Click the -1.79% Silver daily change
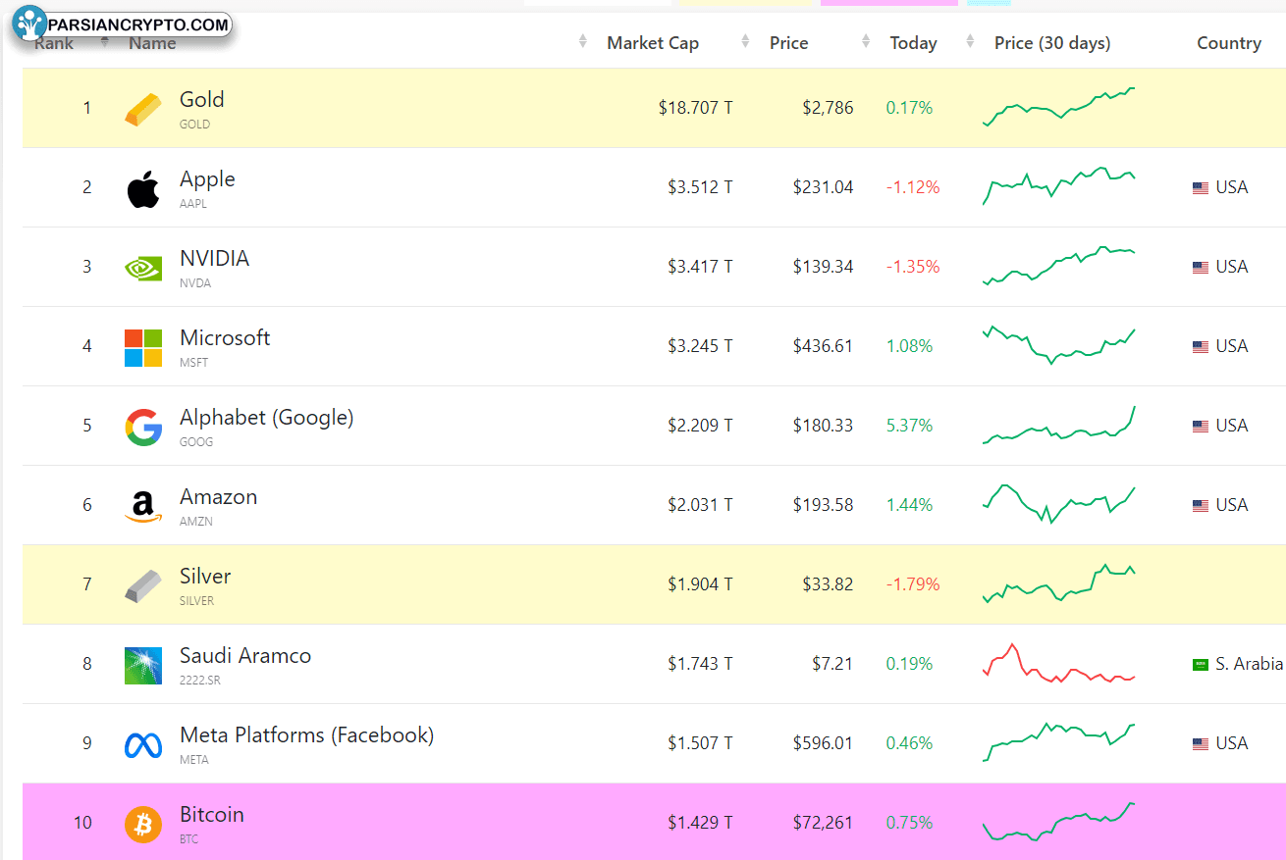 (913, 584)
